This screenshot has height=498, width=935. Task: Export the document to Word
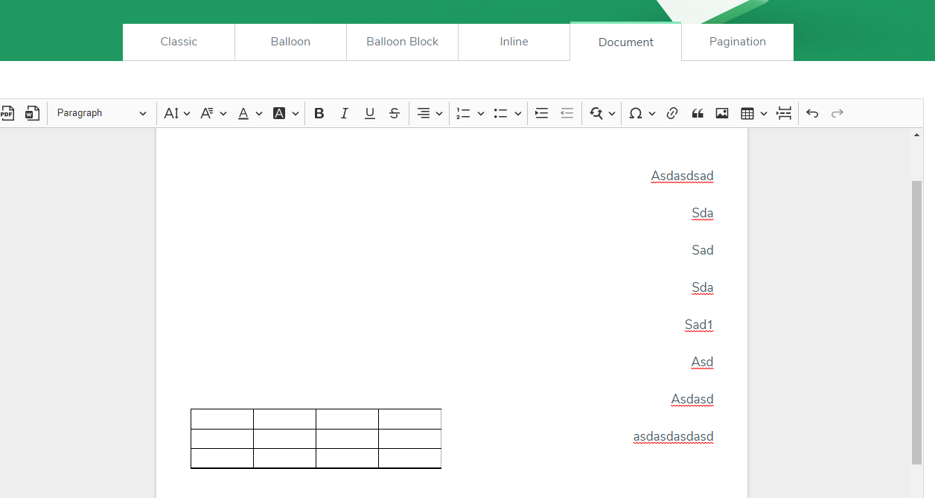(31, 112)
